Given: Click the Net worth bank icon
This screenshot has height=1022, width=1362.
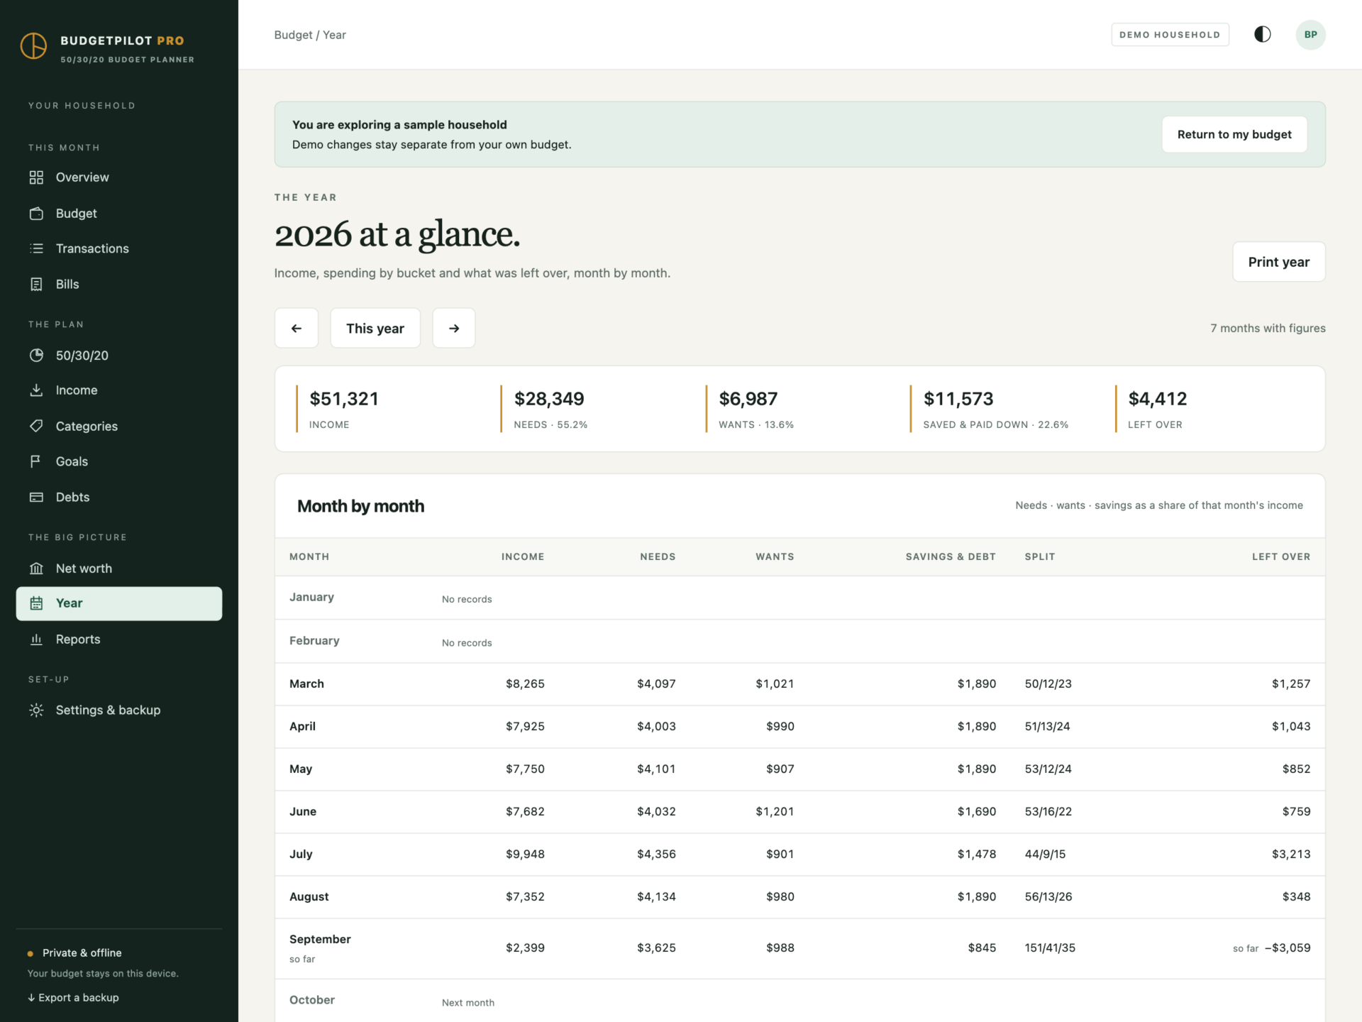Looking at the screenshot, I should click(x=36, y=568).
